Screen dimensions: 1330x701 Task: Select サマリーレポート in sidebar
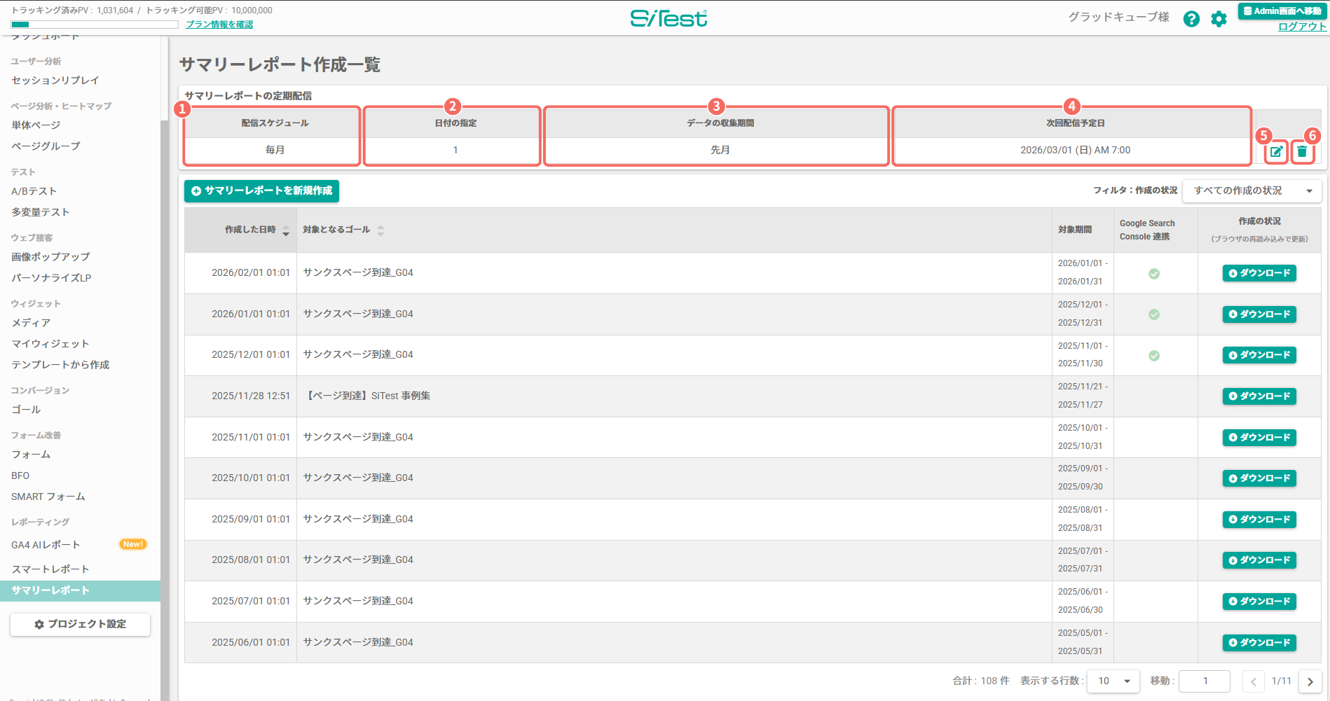pyautogui.click(x=80, y=590)
